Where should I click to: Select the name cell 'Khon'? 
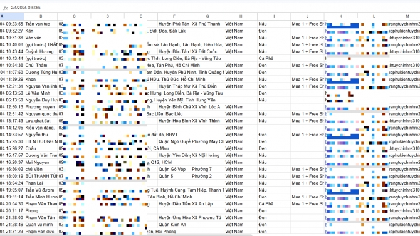[41, 80]
